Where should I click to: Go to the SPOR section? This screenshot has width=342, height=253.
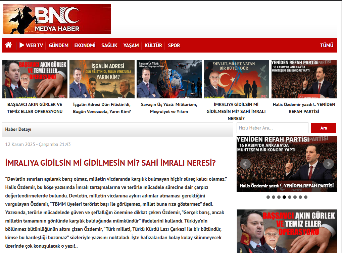[x=174, y=45]
